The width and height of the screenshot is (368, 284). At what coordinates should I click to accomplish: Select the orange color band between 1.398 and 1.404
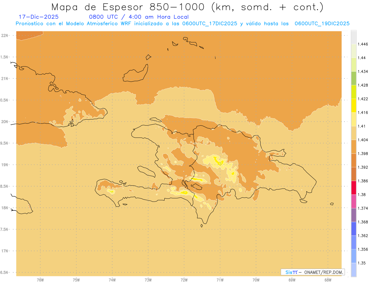[354, 146]
